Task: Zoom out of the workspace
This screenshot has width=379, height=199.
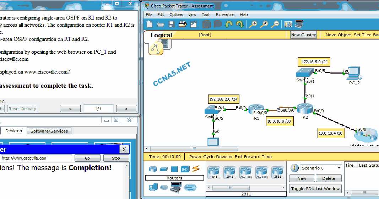Action: point(275,24)
